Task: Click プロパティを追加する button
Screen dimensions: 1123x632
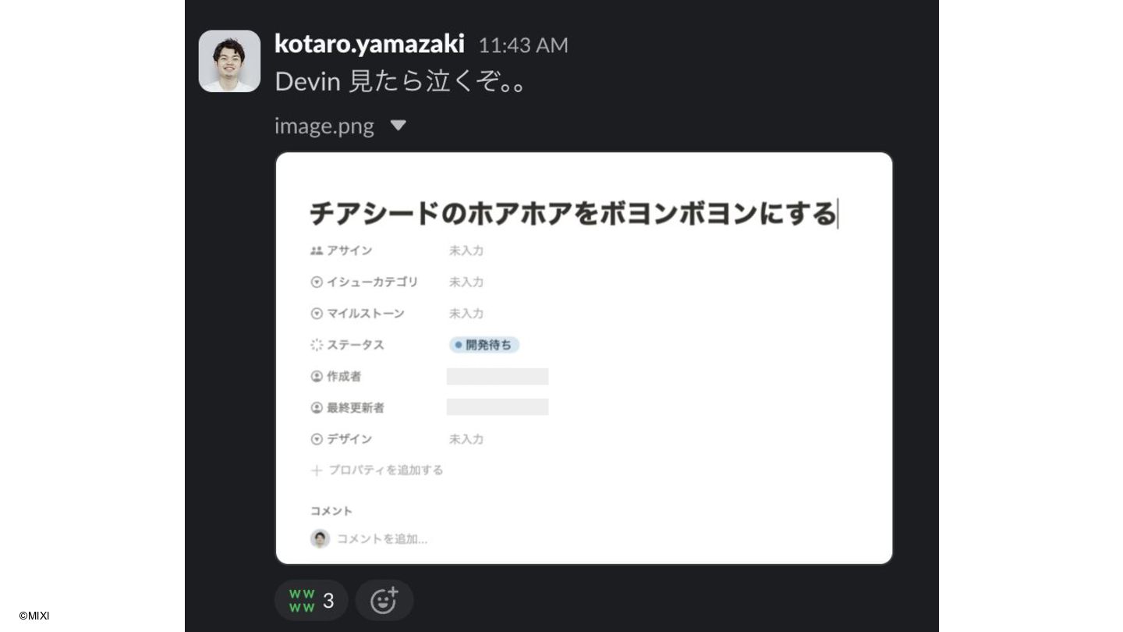Action: coord(377,470)
